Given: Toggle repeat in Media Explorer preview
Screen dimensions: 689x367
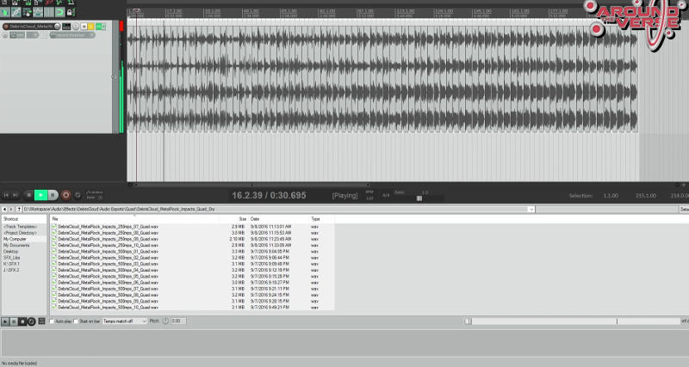Looking at the screenshot, I should tap(31, 321).
